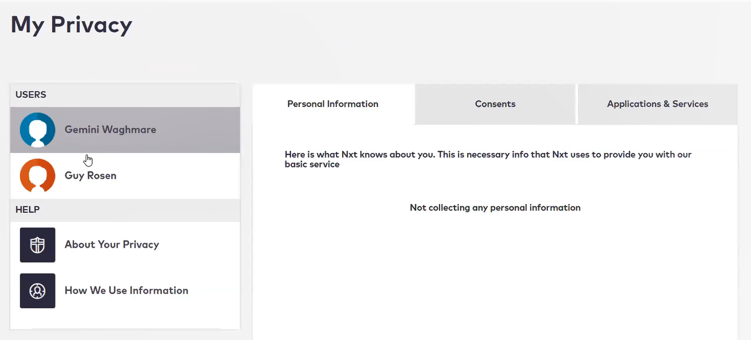Screen dimensions: 751x340
Task: Click the 'Here is what Nxt knows' description
Action: pos(488,159)
